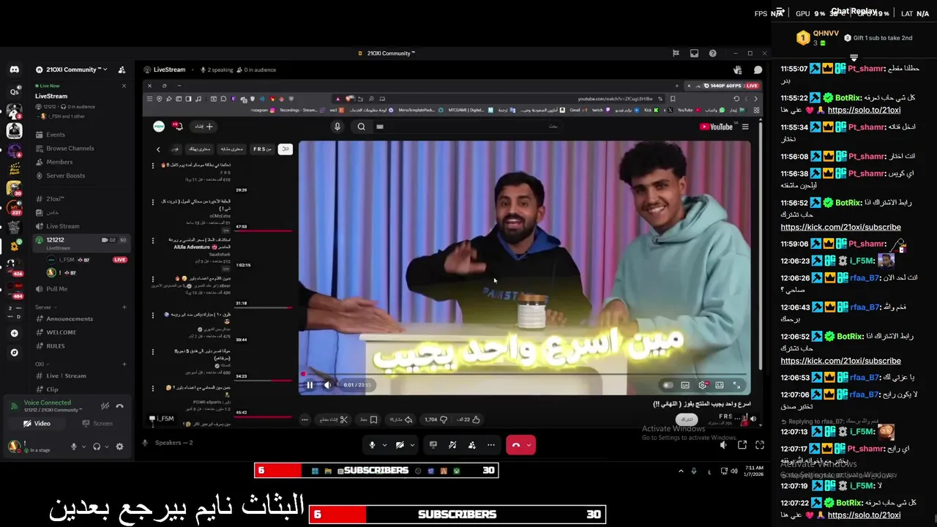The image size is (937, 527).
Task: Open microphone dropdown in stage call controls
Action: (384, 445)
